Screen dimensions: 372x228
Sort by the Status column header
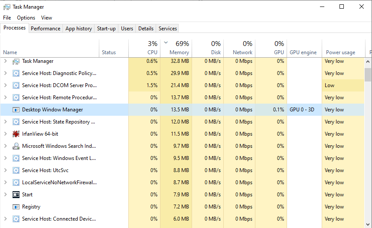click(114, 49)
